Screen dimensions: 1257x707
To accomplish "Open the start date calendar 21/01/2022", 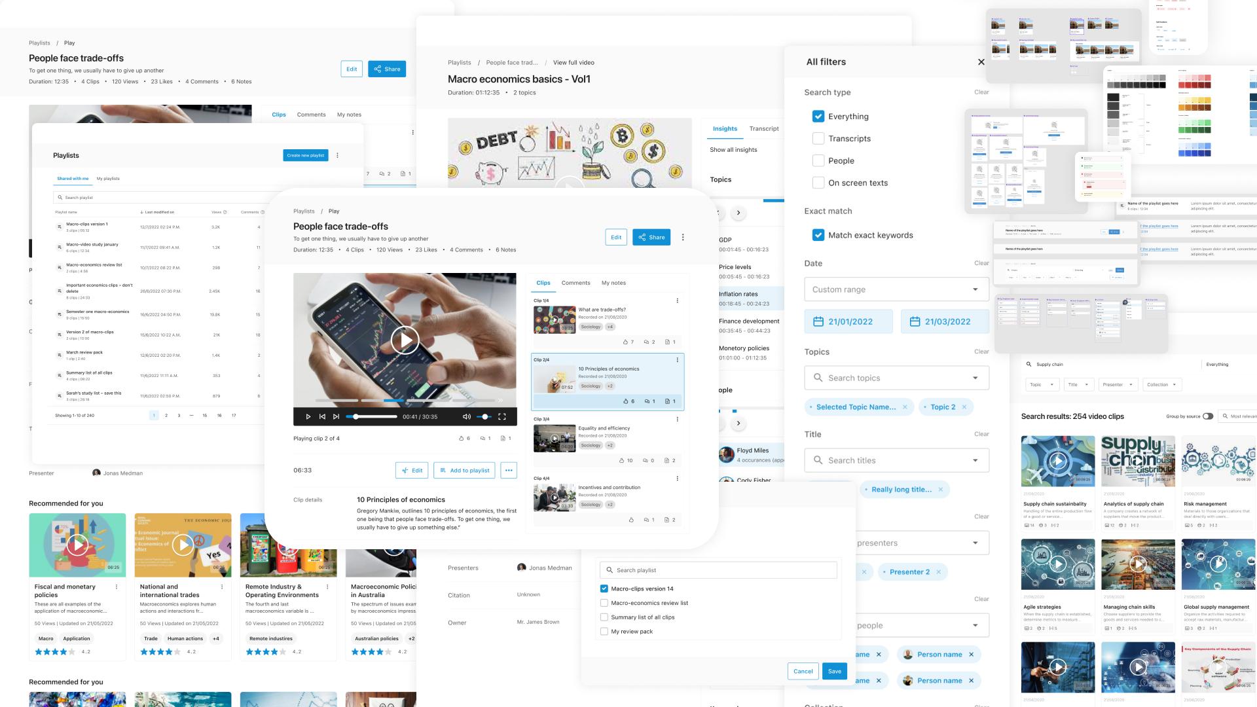I will (x=848, y=321).
